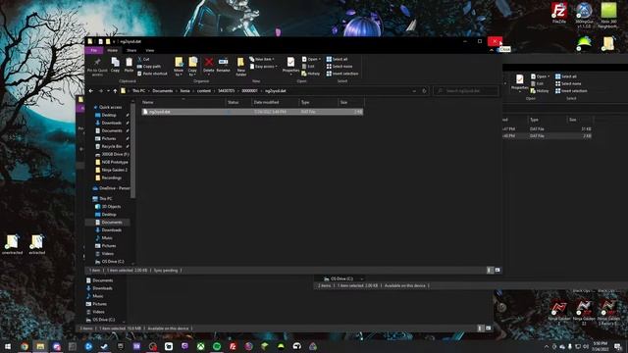Image resolution: width=628 pixels, height=353 pixels.
Task: Select Quick access in navigation pane
Action: 110,107
